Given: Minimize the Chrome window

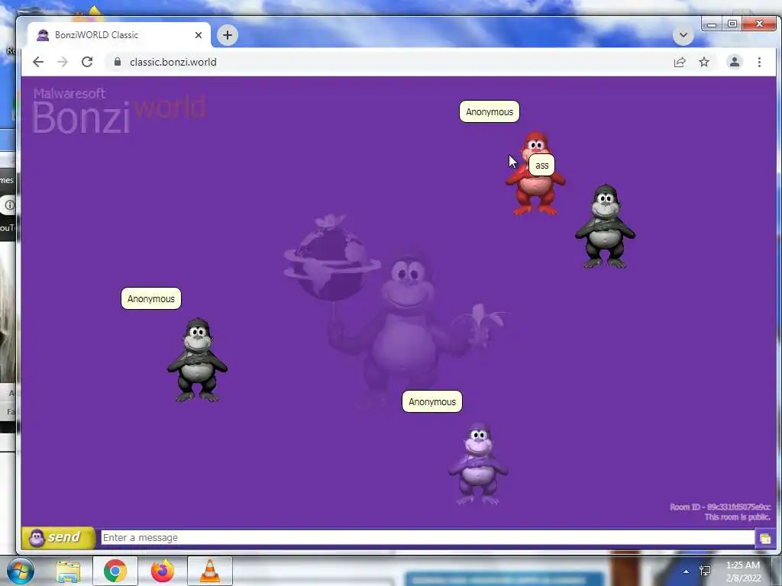Looking at the screenshot, I should coord(712,24).
